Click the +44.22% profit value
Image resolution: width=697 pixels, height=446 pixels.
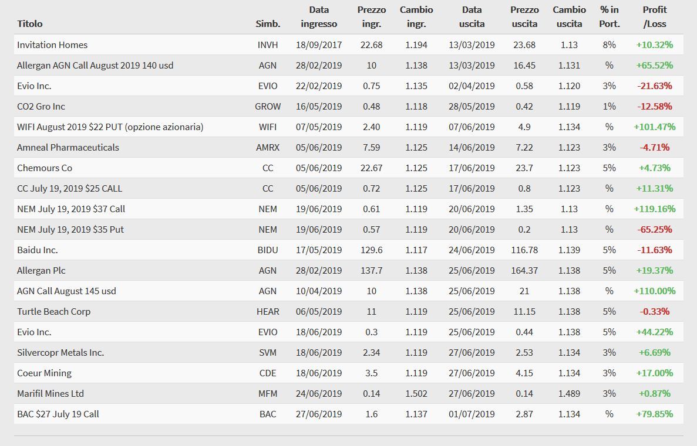pyautogui.click(x=654, y=332)
